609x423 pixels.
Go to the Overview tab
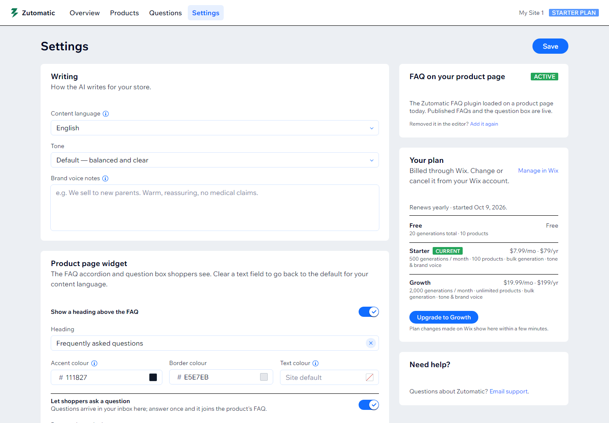[x=85, y=13]
